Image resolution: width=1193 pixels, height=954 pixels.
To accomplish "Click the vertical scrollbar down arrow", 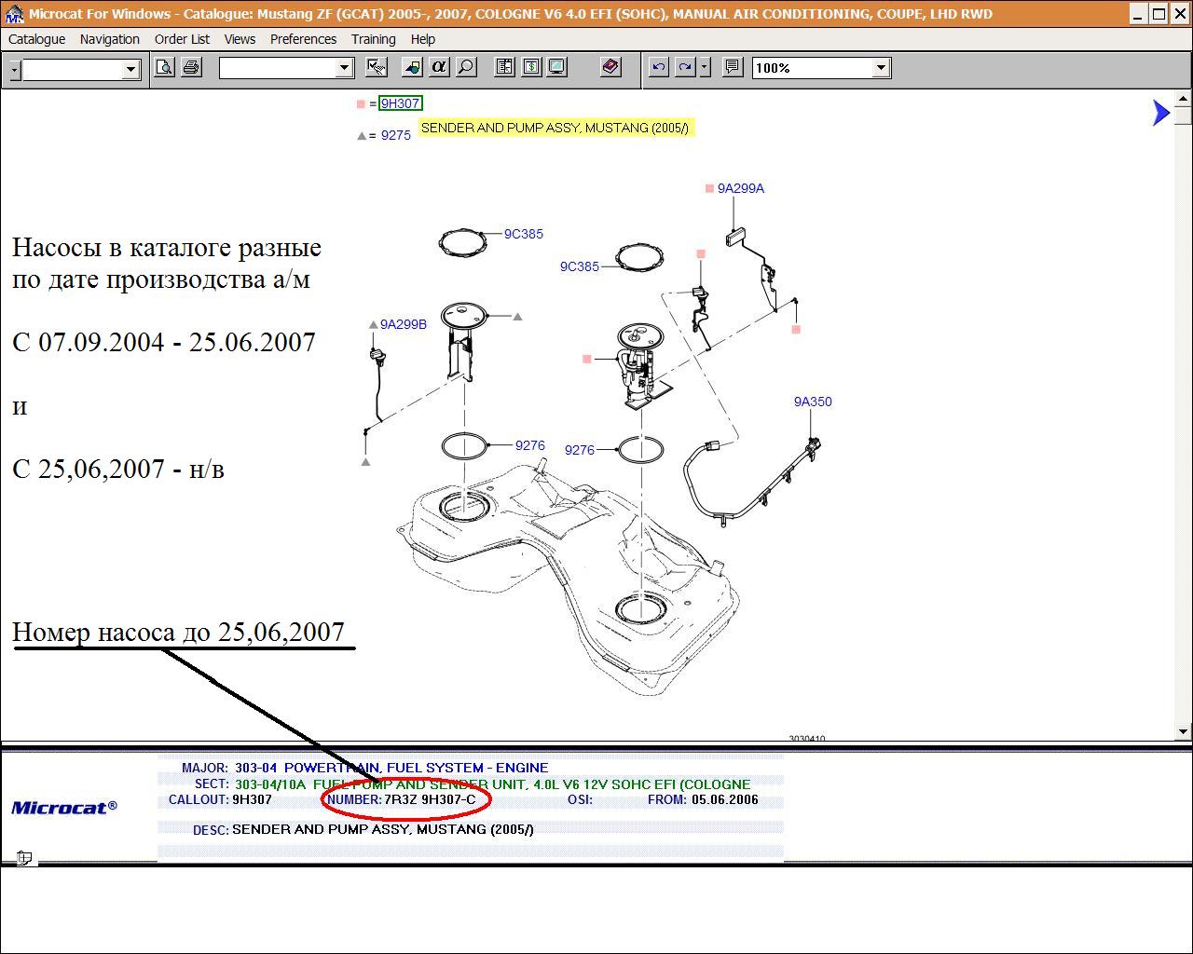I will tap(1184, 732).
